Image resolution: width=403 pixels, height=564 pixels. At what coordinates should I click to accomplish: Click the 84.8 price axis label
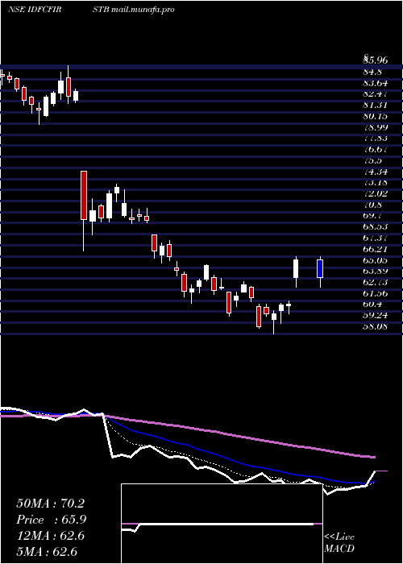tap(372, 72)
